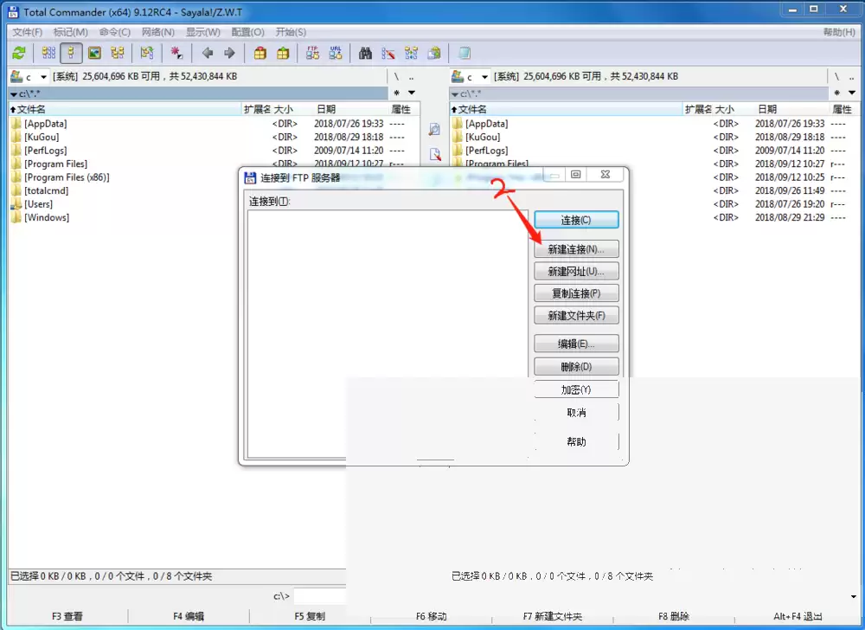This screenshot has width=865, height=630.
Task: Click the 复制连接(P) button
Action: (x=576, y=293)
